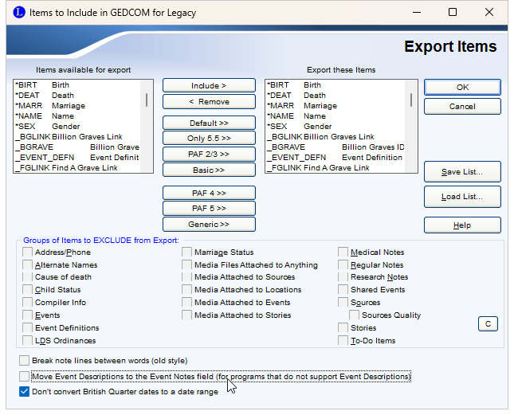Select *BIRT Birth in available items
This screenshot has width=514, height=415.
(x=77, y=85)
